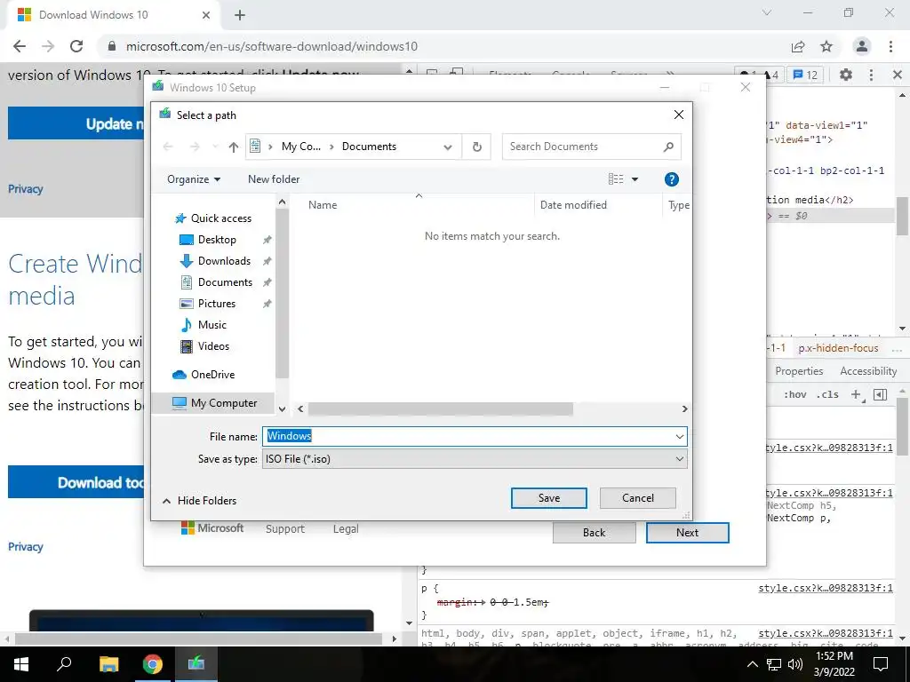Toggle the .cls class editor in DevTools
Screen dimensions: 910x682
[x=827, y=394]
